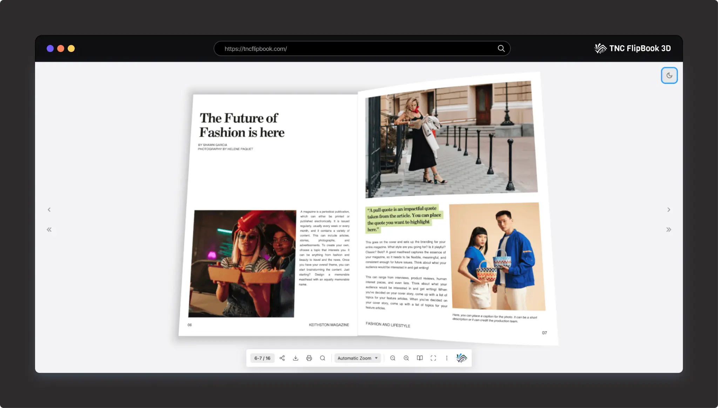
Task: Print the flipbook using the printer icon
Action: [309, 358]
